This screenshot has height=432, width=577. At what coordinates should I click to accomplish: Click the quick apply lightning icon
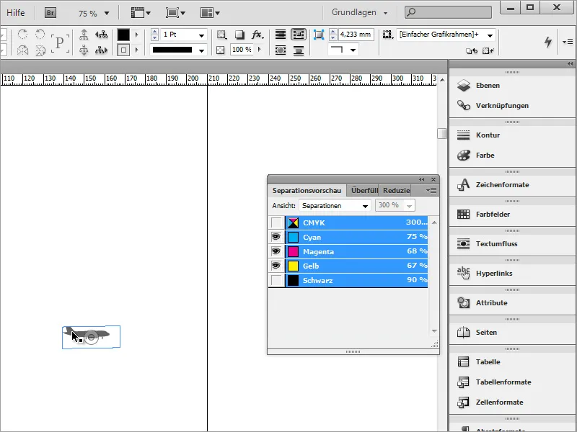pos(548,42)
